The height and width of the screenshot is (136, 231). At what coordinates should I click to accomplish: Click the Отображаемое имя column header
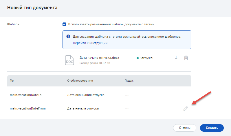(x=80, y=81)
